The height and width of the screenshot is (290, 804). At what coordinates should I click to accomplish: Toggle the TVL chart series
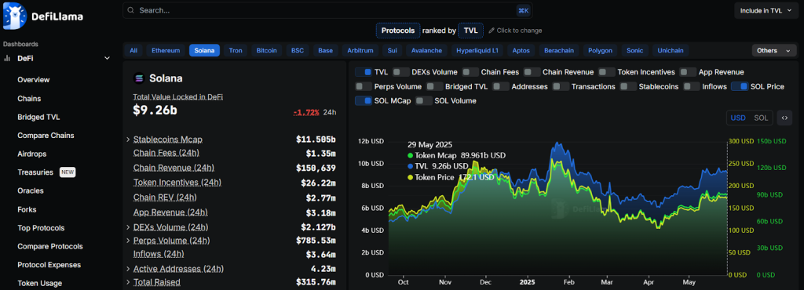coord(364,72)
